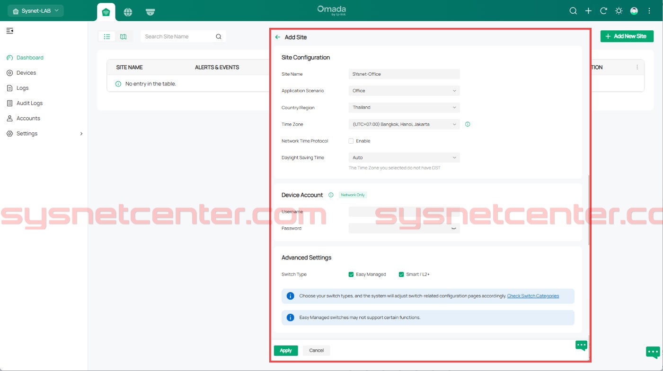Screen dimensions: 663x371
Task: Open the Application Scenario dropdown
Action: point(404,91)
